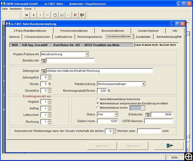Click the floppy disk save icon
Viewport: 193px width, 161px height.
coord(62,15)
